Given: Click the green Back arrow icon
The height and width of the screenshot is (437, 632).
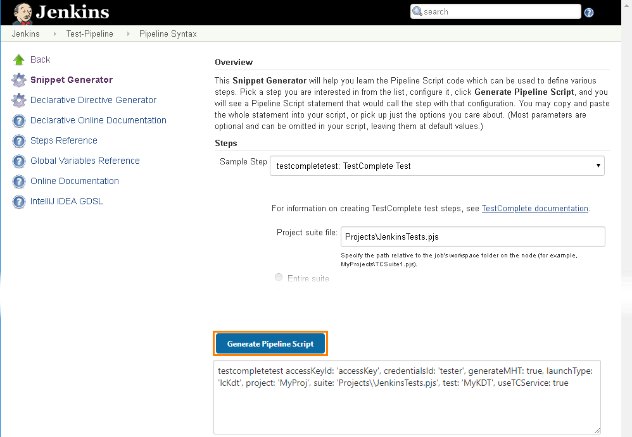Looking at the screenshot, I should point(17,59).
